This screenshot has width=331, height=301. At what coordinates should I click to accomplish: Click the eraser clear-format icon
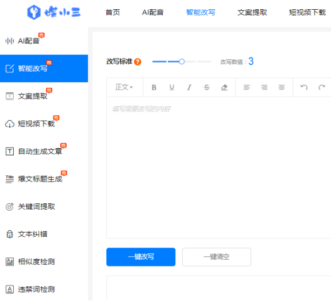[224, 87]
